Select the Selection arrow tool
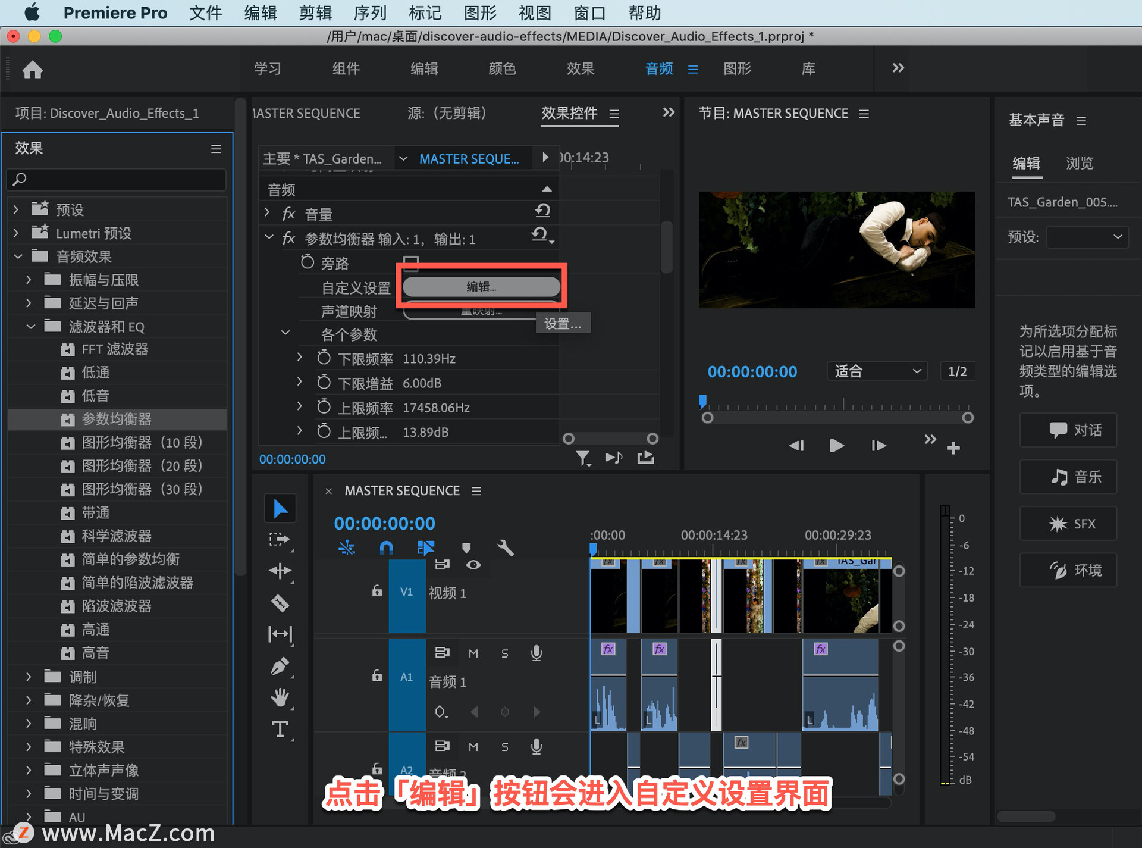This screenshot has height=848, width=1142. (280, 509)
